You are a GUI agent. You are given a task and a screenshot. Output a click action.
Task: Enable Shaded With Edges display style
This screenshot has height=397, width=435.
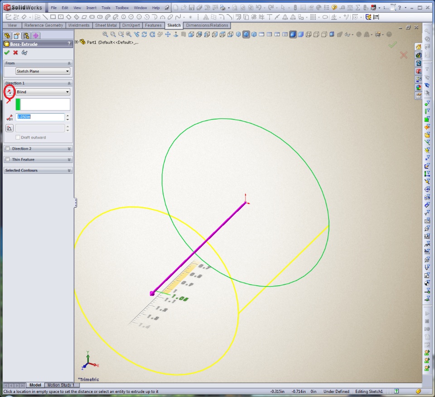(293, 34)
